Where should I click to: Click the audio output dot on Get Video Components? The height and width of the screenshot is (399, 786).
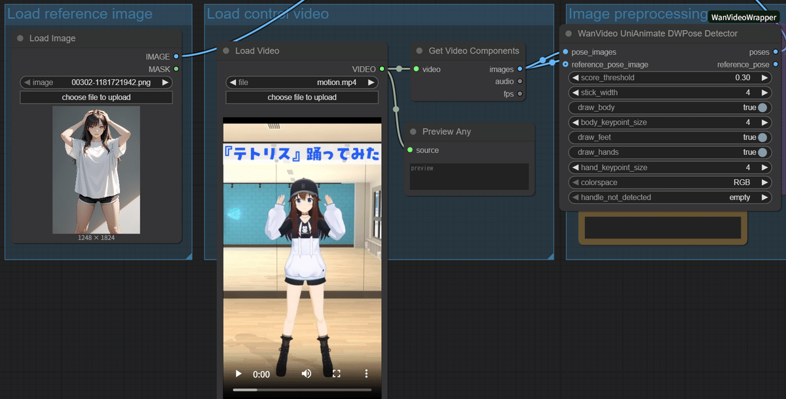click(x=521, y=81)
